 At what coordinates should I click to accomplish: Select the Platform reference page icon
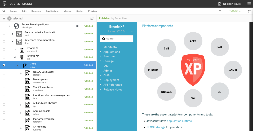click(28, 120)
